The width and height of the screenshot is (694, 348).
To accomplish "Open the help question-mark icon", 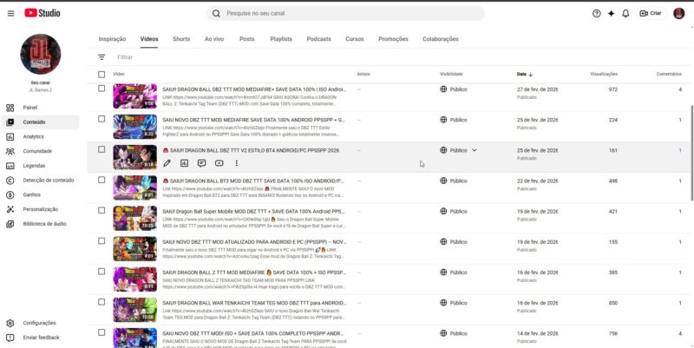I will click(597, 13).
